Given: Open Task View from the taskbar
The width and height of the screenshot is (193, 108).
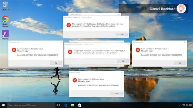Looking at the screenshot, I should [59, 105].
